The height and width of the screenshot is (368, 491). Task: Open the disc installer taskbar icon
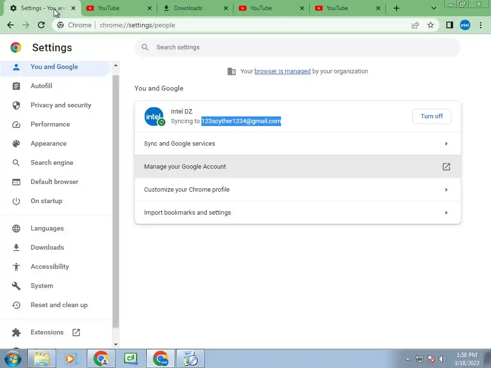190,358
